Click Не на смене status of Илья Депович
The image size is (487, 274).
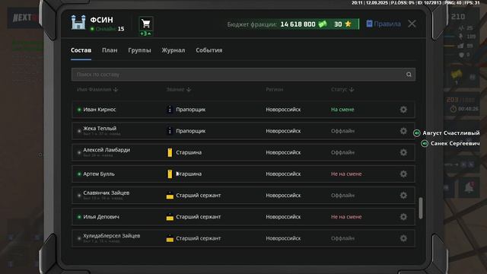point(346,216)
